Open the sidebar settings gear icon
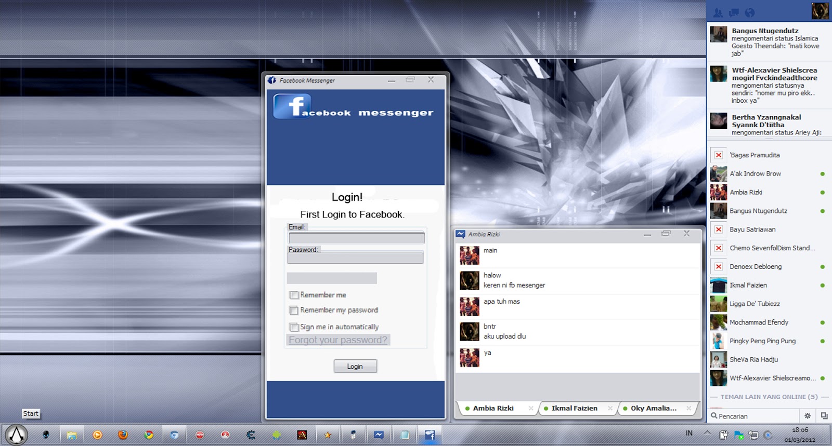Viewport: 832px width, 446px height. point(808,416)
